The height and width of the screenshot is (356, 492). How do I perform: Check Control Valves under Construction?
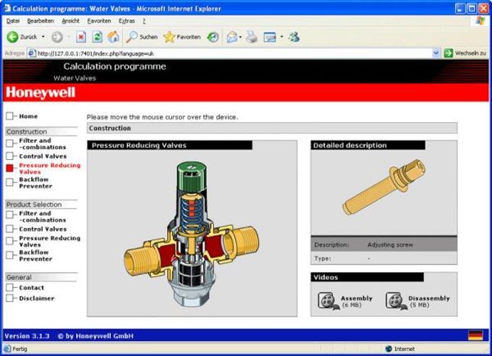[x=9, y=156]
